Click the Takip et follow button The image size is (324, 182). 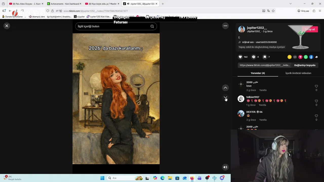pos(310,29)
